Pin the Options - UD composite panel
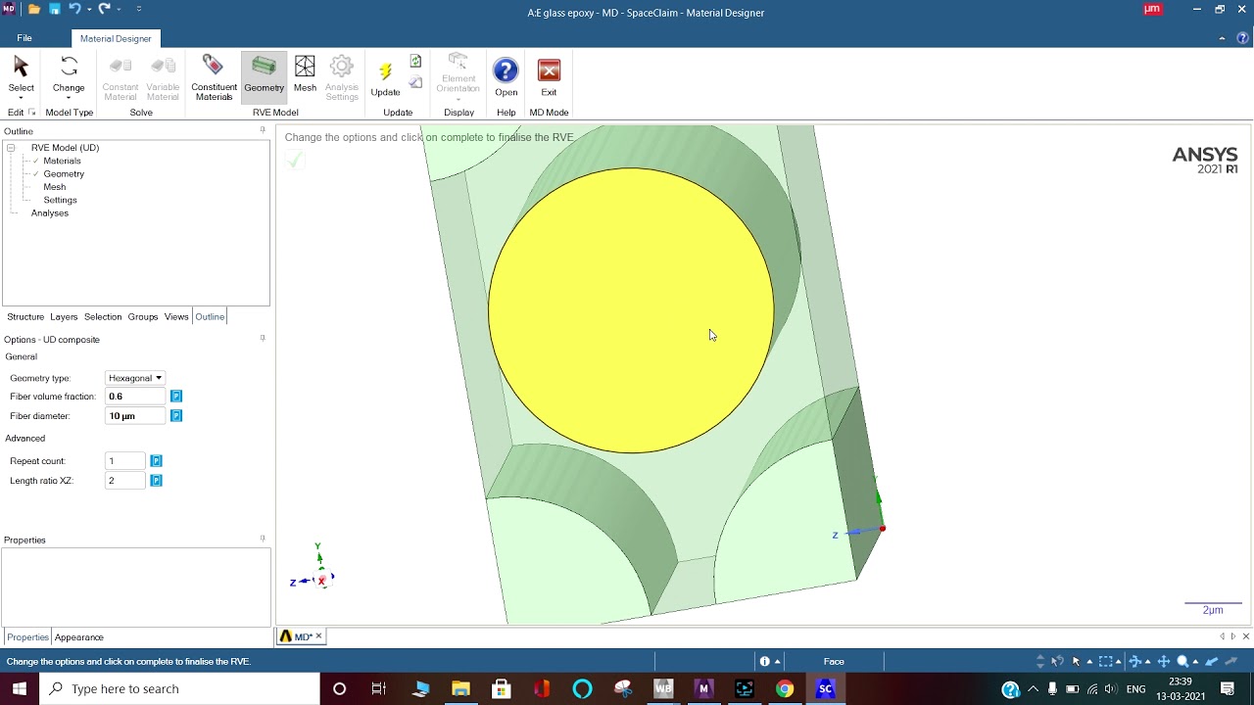This screenshot has width=1254, height=705. pos(262,339)
